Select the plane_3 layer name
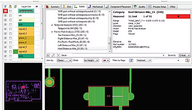The height and width of the screenshot is (110, 192). coord(22,38)
